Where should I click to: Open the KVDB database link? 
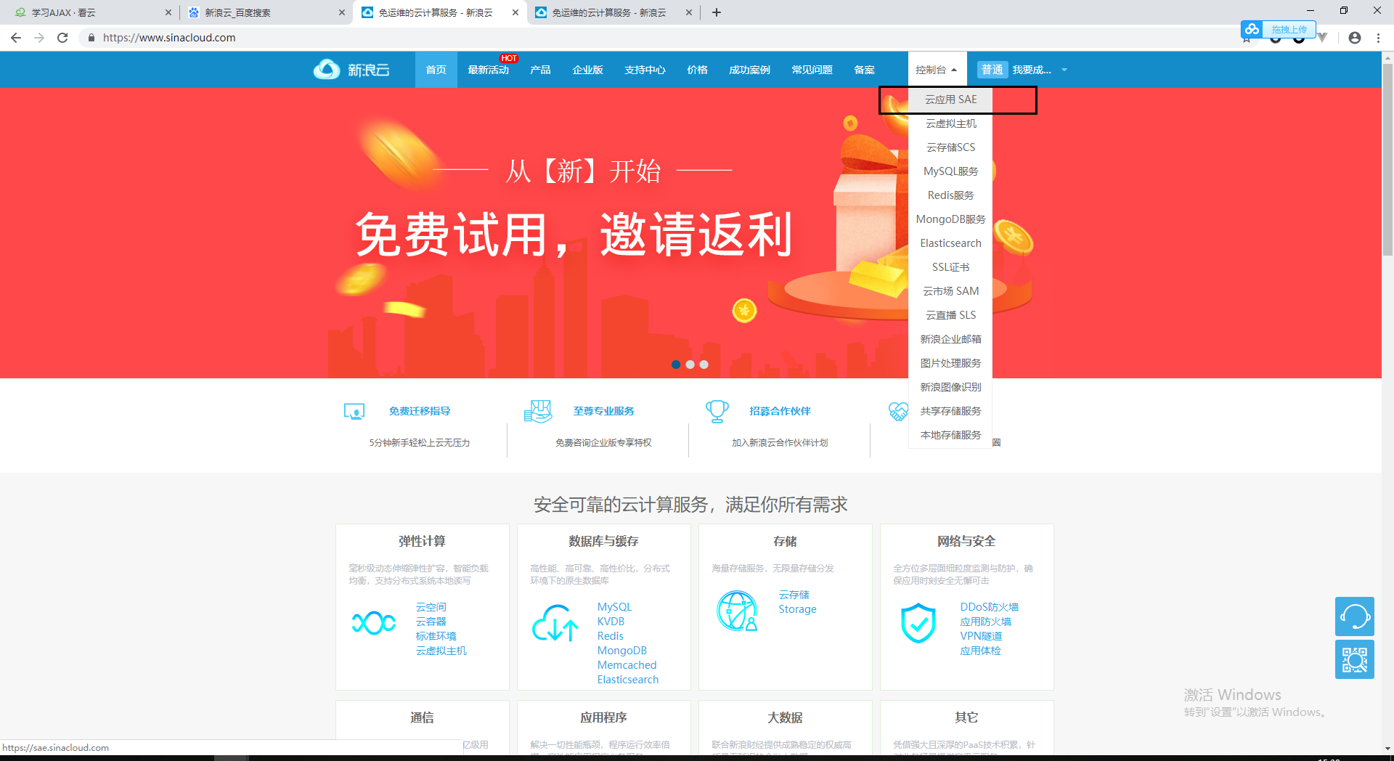pos(611,622)
